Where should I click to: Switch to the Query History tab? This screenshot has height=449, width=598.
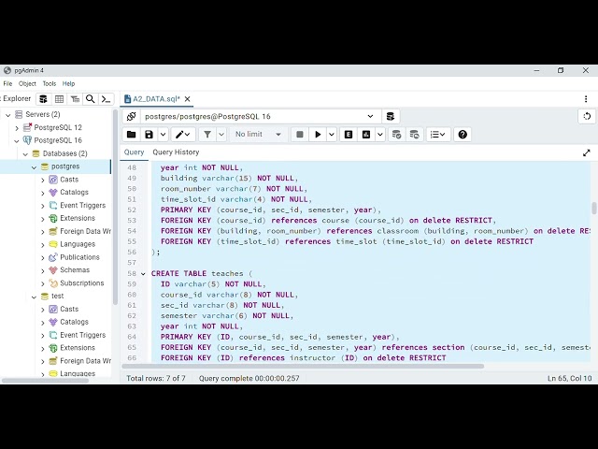point(176,152)
